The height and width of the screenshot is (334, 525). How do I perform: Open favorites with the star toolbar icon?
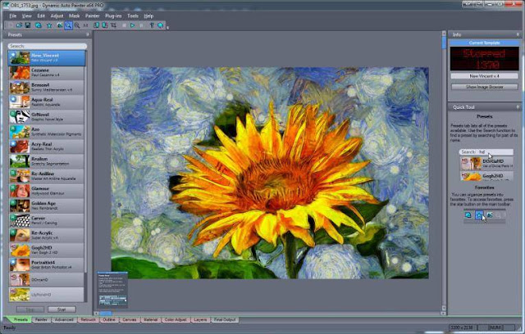[49, 25]
